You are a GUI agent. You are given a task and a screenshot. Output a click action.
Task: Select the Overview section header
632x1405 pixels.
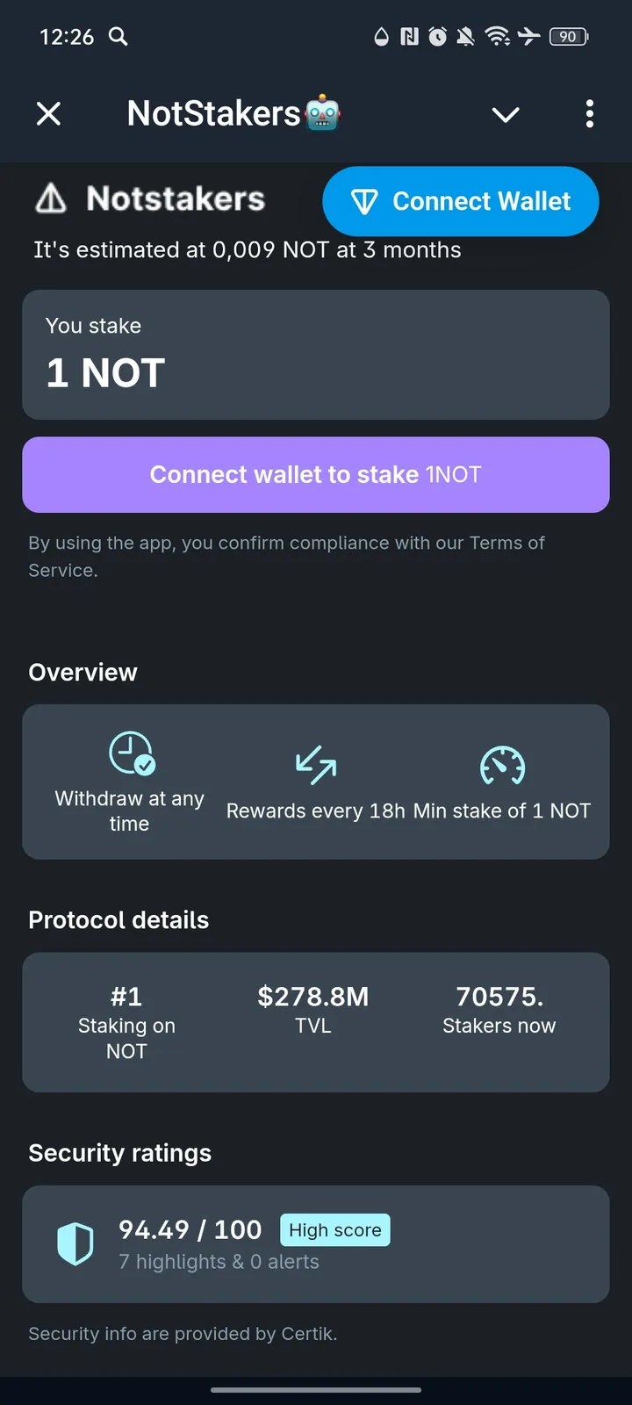(83, 672)
